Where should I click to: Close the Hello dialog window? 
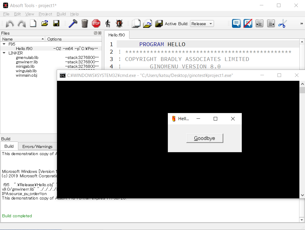[x=233, y=119]
